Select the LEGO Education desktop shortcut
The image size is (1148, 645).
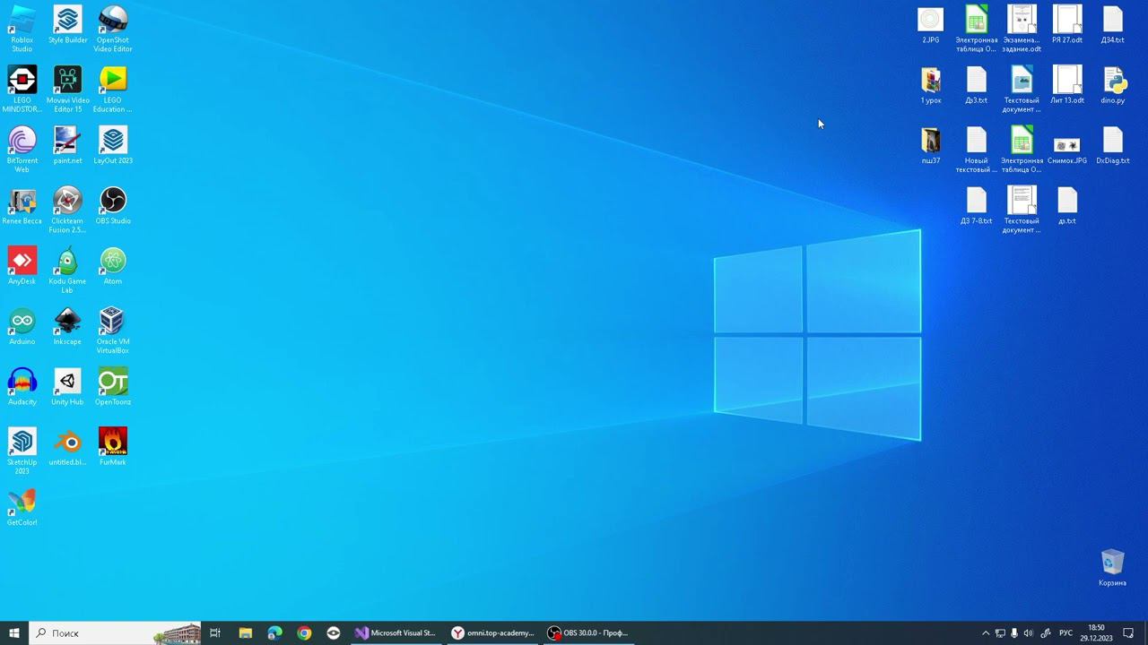[112, 89]
